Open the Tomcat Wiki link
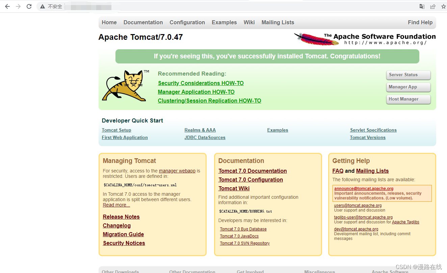Screen dimensions: 447x273 234,188
